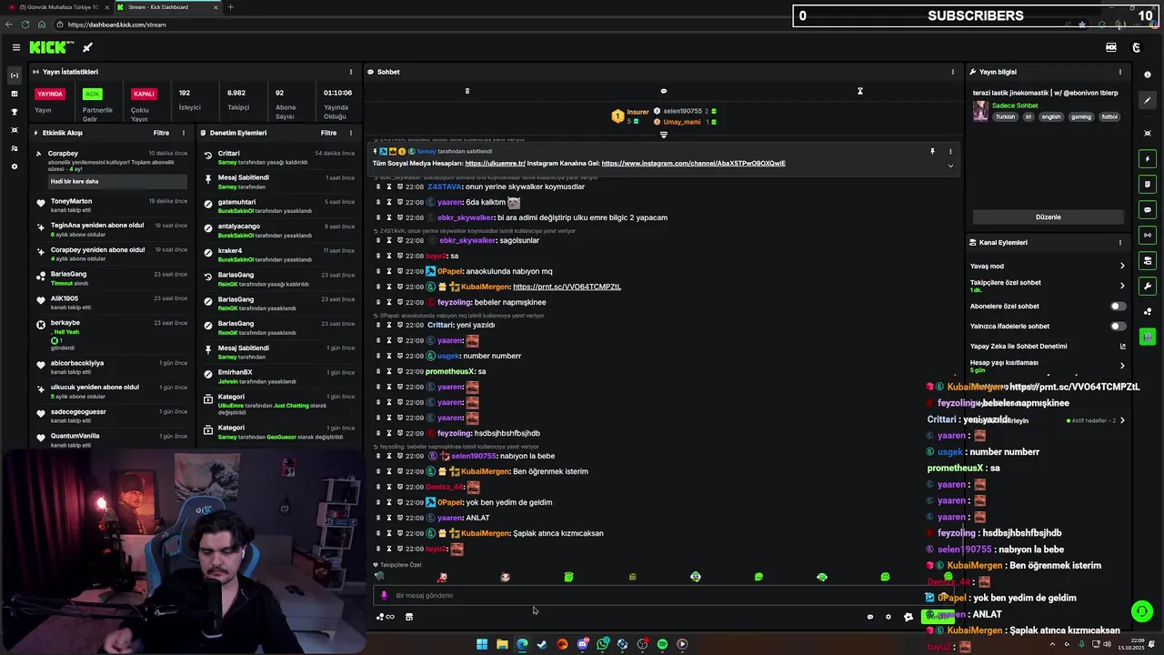Click the TV screen icon in Kick header

1111,47
